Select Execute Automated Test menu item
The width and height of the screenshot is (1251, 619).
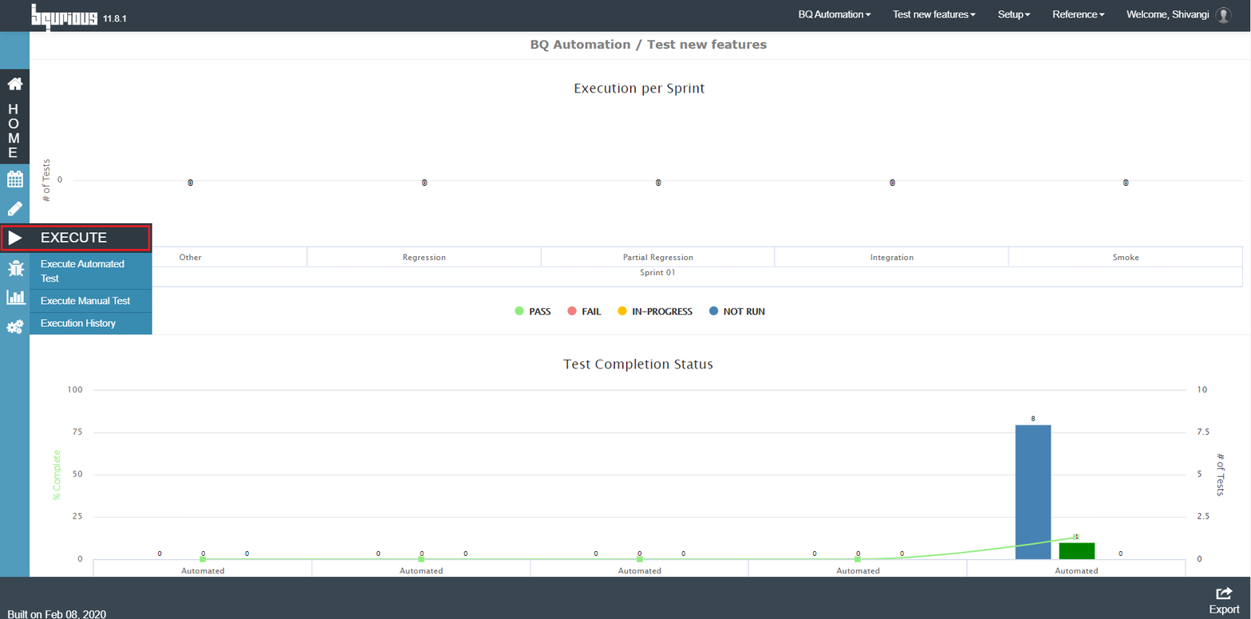tap(91, 270)
